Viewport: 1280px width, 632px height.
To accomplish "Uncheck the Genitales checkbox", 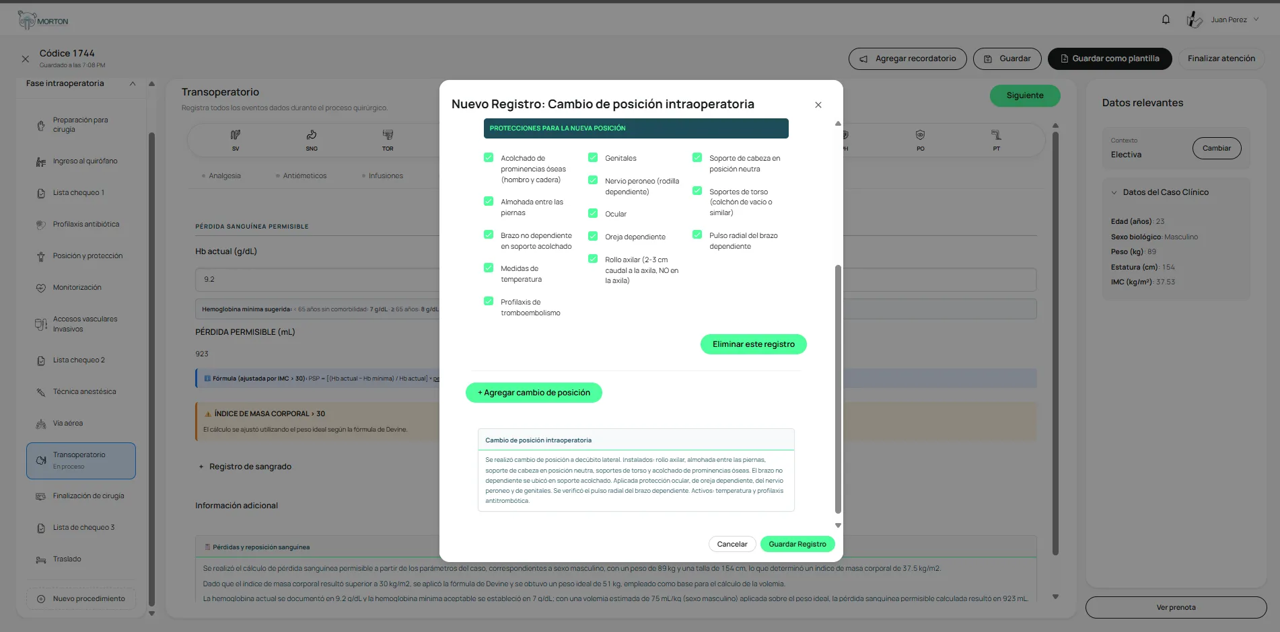I will pos(593,157).
